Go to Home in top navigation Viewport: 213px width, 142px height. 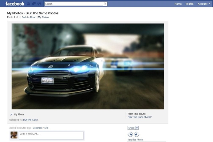[x=178, y=4]
